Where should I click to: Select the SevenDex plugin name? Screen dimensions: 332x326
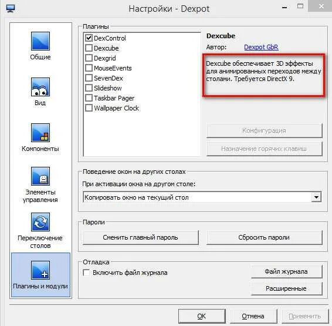[109, 78]
